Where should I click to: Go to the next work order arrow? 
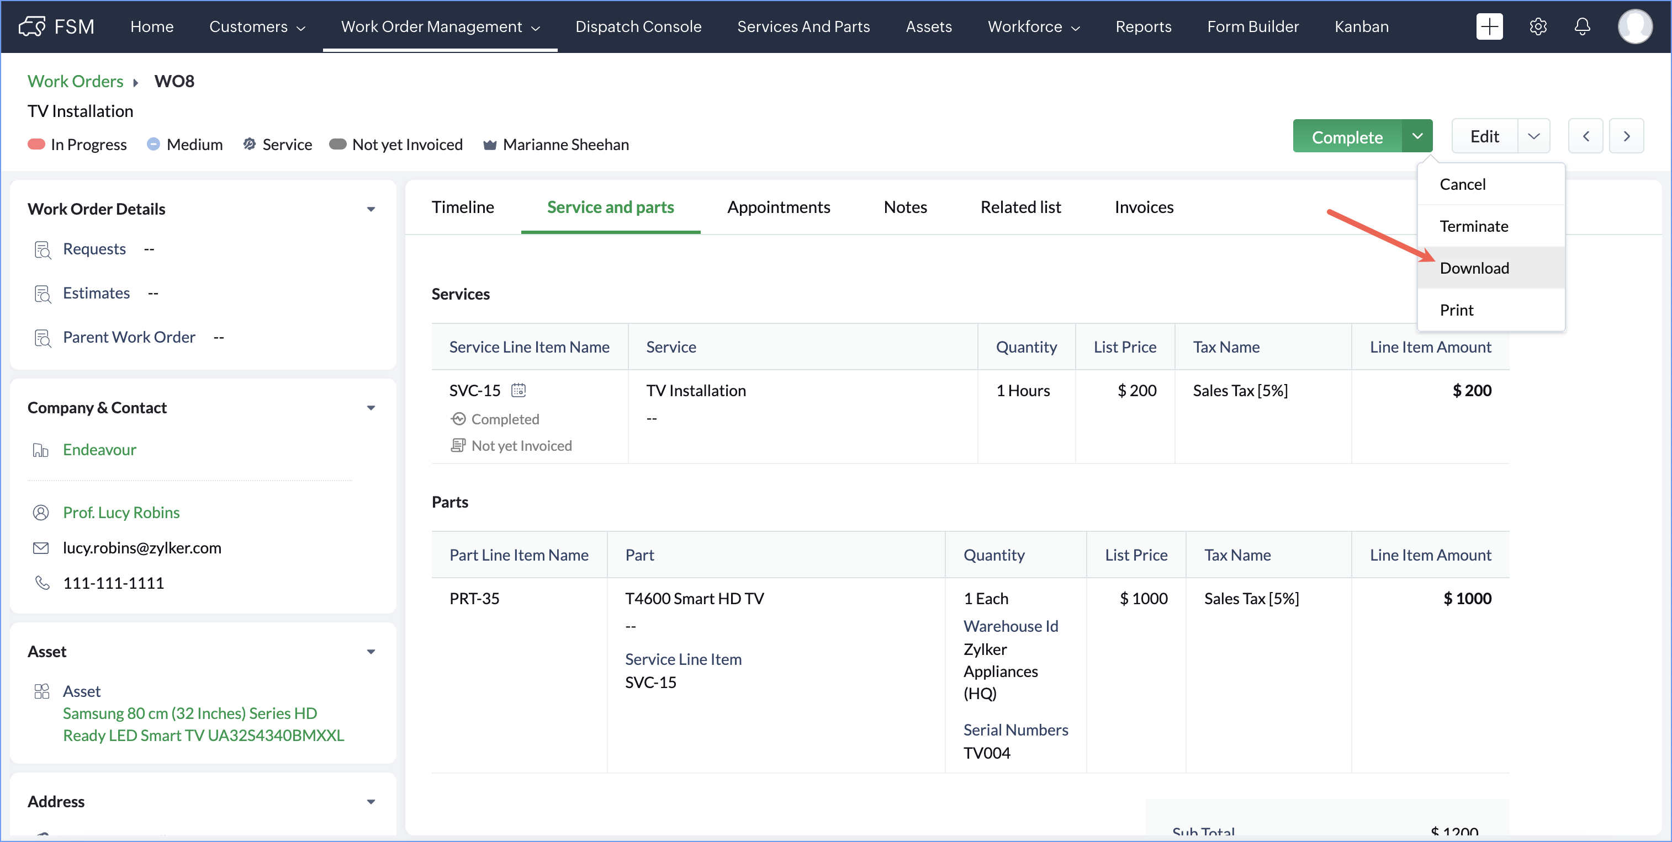coord(1626,136)
